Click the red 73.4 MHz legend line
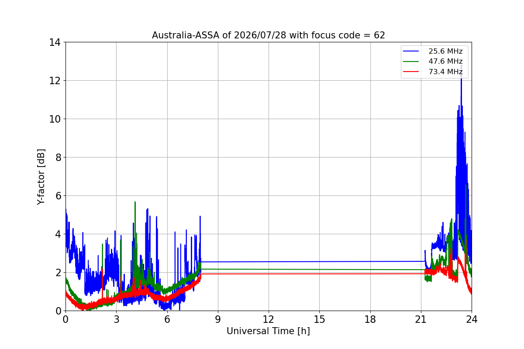 tap(412, 72)
